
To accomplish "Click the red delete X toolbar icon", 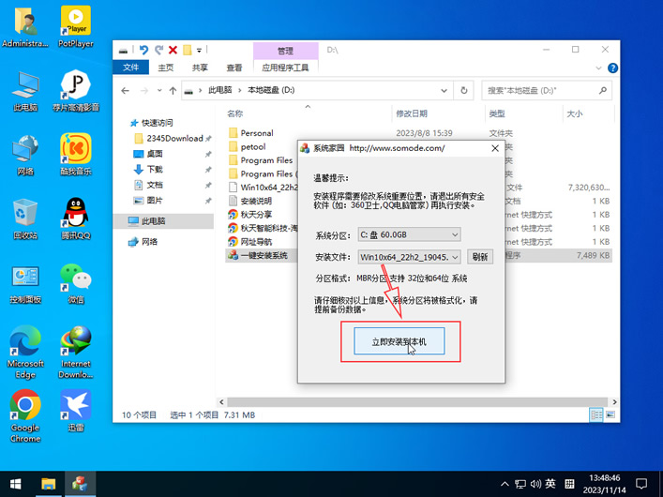I will point(173,50).
